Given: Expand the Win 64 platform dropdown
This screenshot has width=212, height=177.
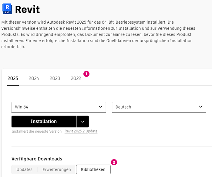Looking at the screenshot, I should pos(59,107).
